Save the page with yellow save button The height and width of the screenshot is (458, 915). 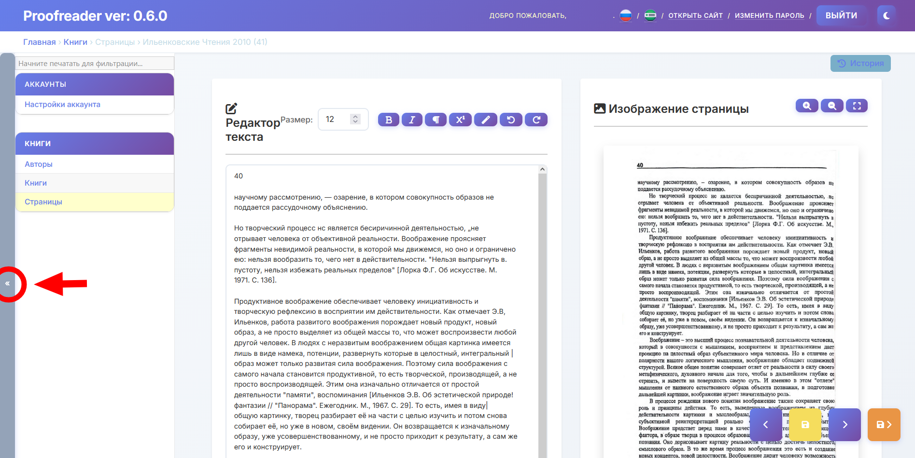pyautogui.click(x=805, y=424)
